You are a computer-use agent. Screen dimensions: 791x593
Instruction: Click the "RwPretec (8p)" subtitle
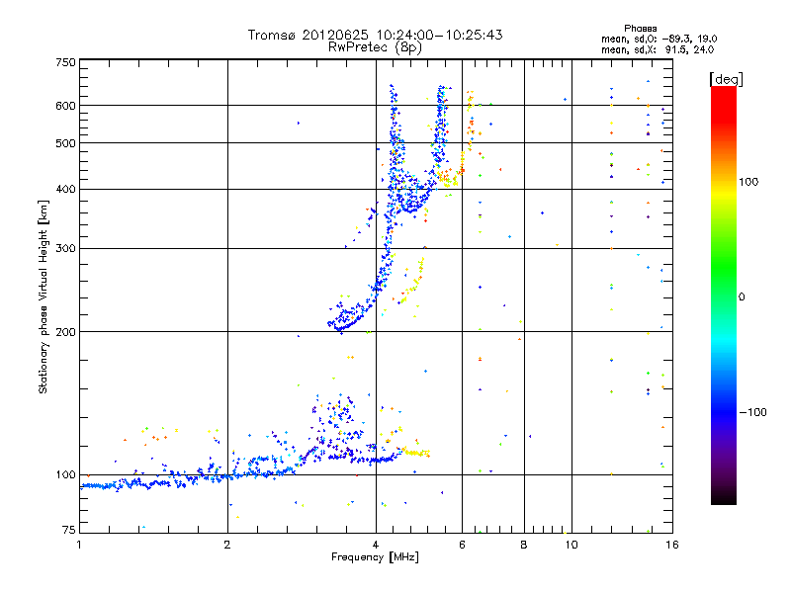coord(375,47)
